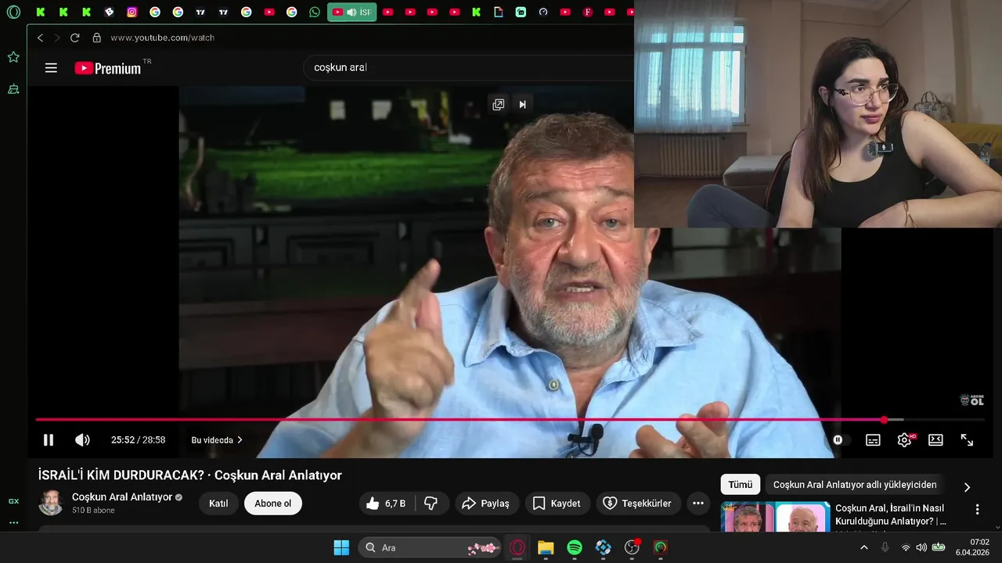Viewport: 1002px width, 563px height.
Task: Like the video (6,7 B)
Action: [x=387, y=504]
